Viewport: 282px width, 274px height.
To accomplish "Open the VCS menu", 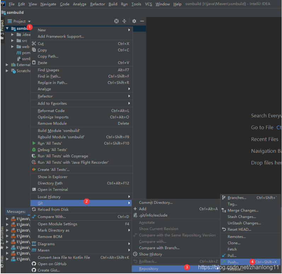I will click(x=148, y=4).
